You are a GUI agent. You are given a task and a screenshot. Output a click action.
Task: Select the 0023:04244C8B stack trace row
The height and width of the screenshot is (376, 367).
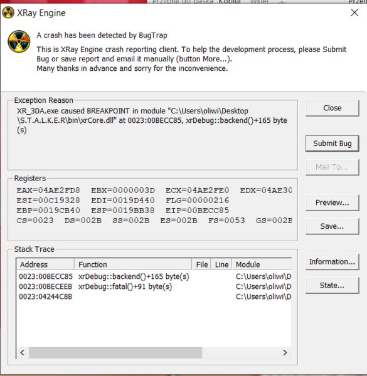coord(154,296)
